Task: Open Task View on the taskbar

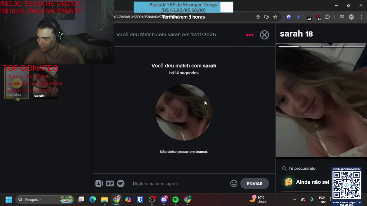Action: tap(81, 199)
